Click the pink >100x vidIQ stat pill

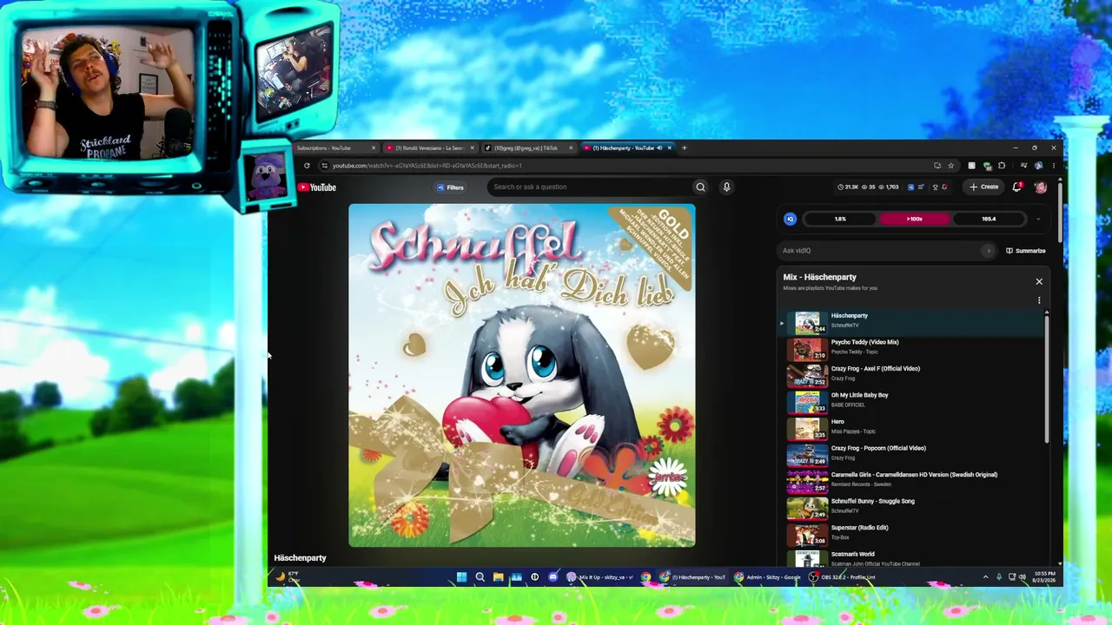[915, 219]
